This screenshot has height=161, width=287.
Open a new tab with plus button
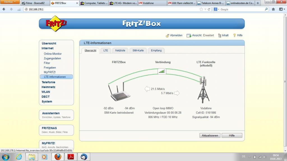click(x=258, y=3)
